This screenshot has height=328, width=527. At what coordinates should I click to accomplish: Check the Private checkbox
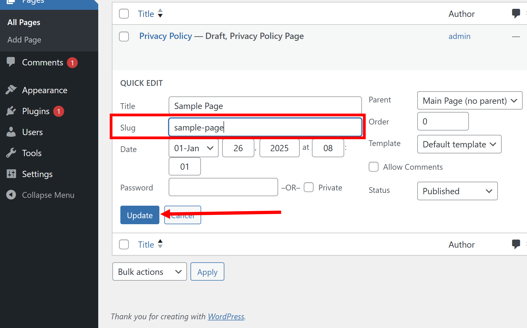pos(309,187)
